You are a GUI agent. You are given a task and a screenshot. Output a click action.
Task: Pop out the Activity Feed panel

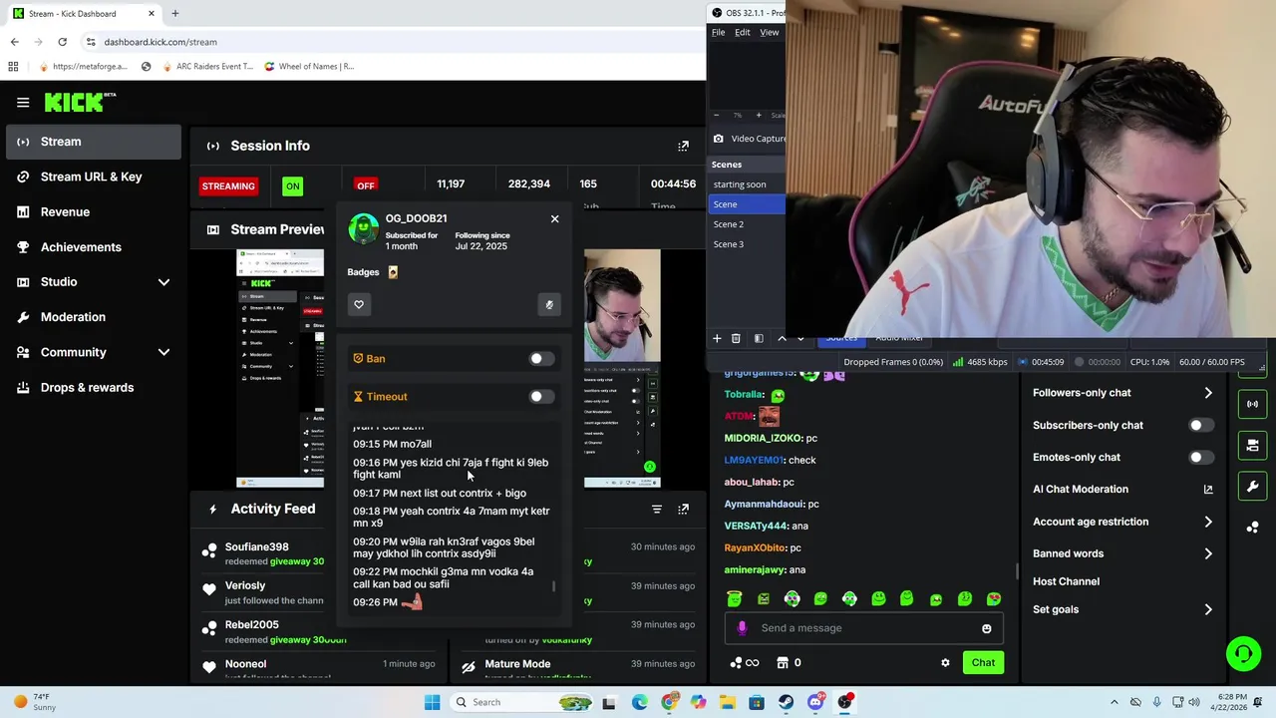pos(683,509)
